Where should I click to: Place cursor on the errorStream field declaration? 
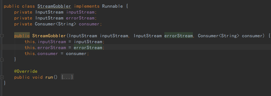pos(80,18)
